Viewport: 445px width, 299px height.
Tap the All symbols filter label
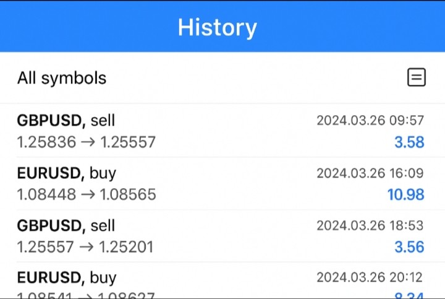pyautogui.click(x=62, y=78)
